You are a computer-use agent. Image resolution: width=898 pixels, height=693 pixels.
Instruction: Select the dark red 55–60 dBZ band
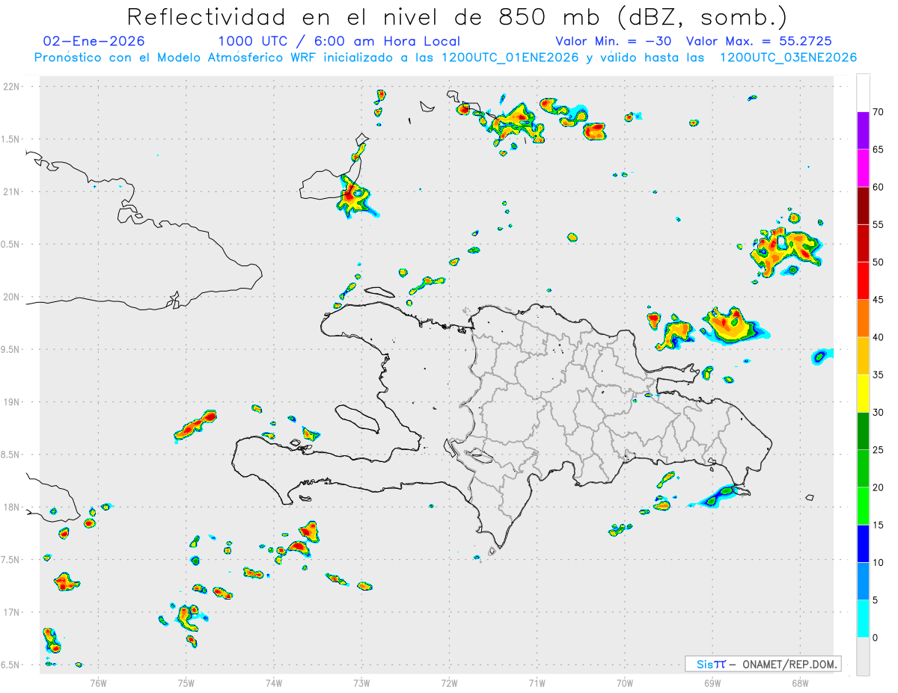coord(863,206)
